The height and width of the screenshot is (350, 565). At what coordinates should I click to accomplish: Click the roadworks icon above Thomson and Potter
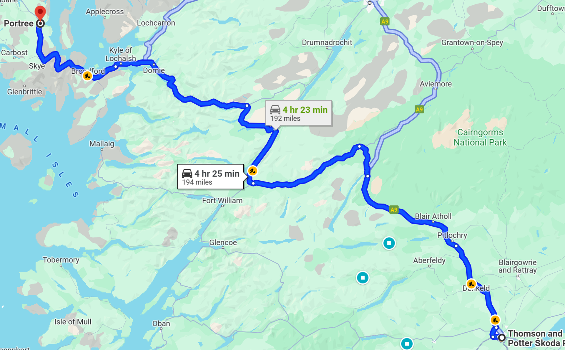point(495,320)
